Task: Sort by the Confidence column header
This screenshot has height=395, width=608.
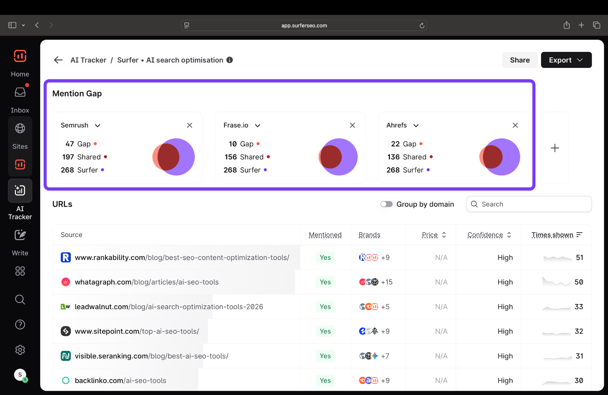Action: click(489, 235)
